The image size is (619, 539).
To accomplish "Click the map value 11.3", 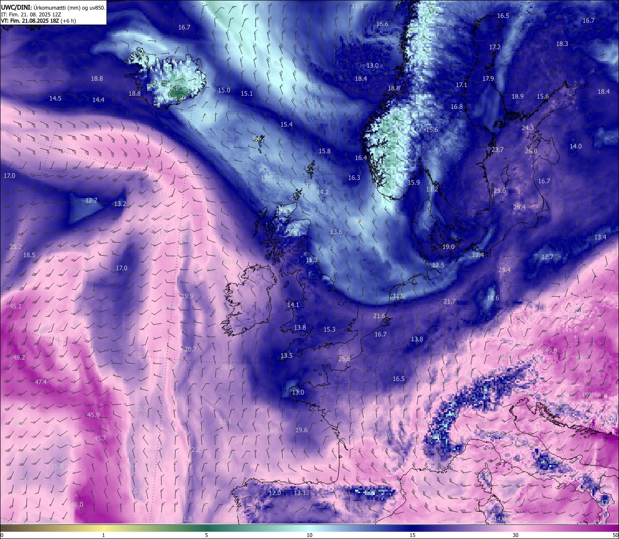I will (x=311, y=260).
